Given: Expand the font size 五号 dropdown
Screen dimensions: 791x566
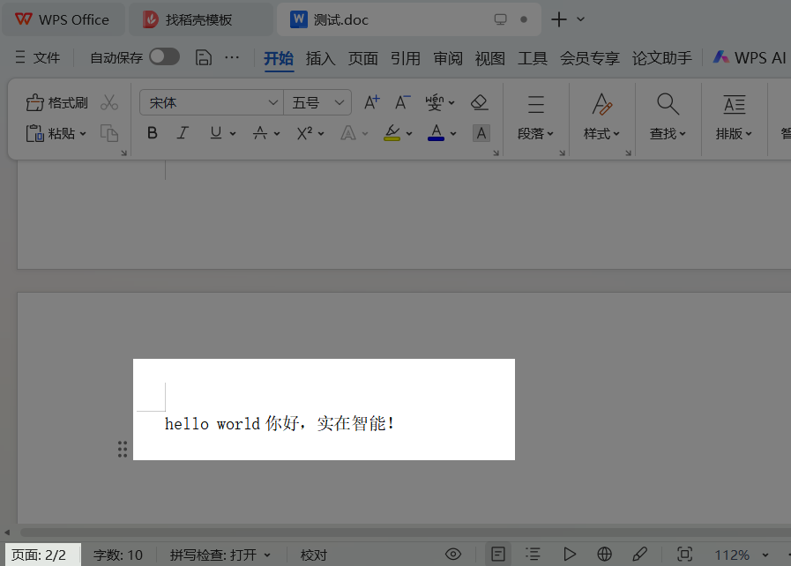Looking at the screenshot, I should click(x=340, y=103).
